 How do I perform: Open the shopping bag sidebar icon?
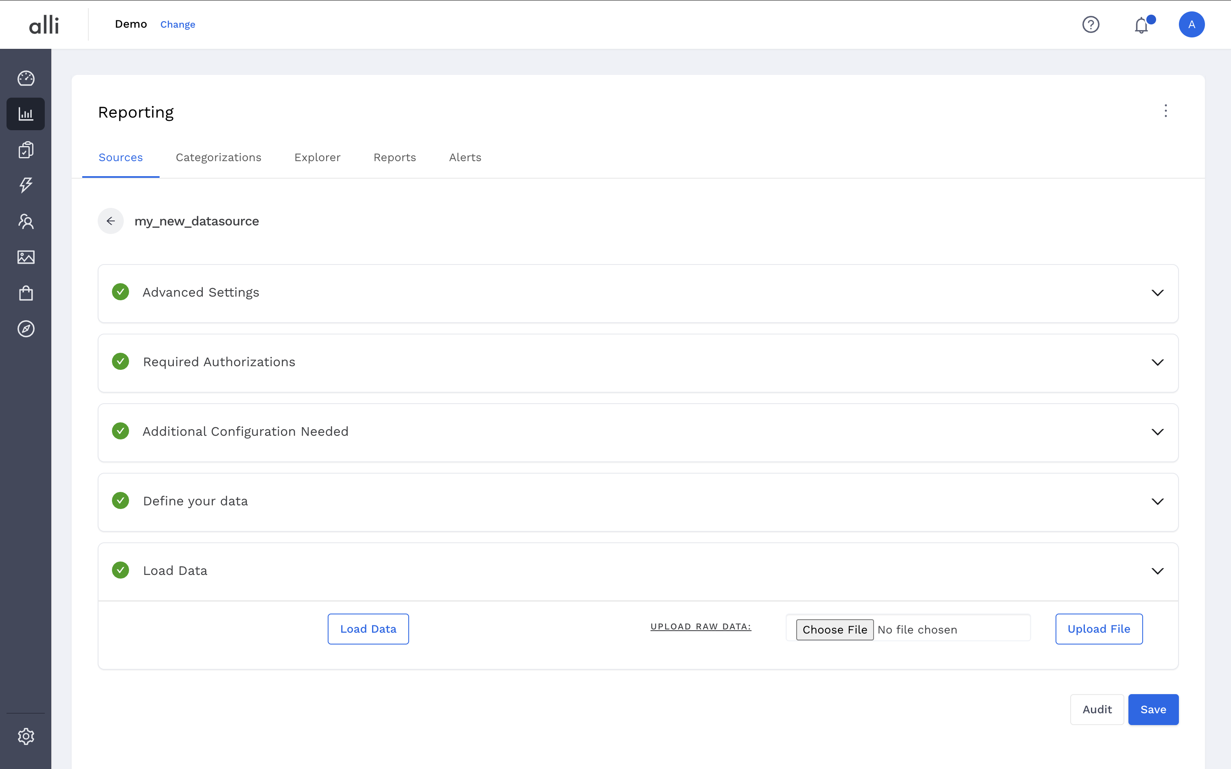26,293
